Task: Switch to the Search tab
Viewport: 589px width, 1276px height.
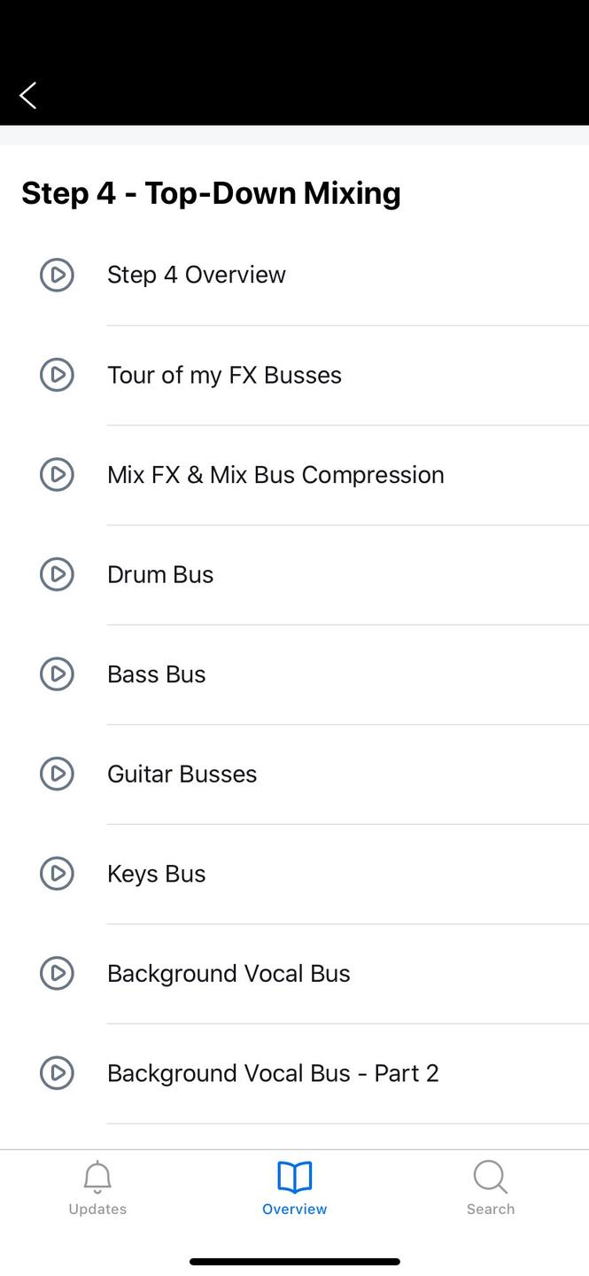Action: click(490, 1187)
